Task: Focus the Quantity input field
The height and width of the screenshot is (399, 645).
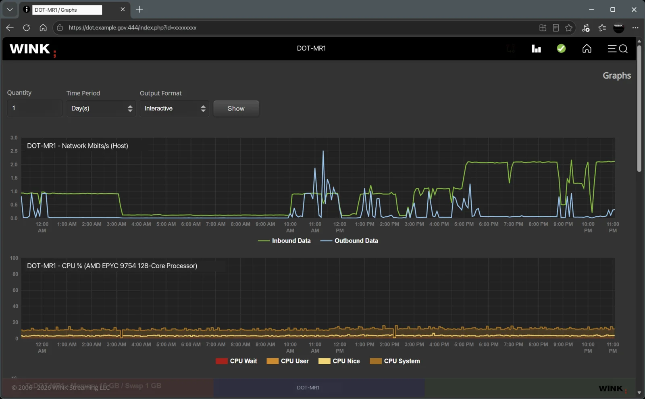Action: tap(35, 108)
